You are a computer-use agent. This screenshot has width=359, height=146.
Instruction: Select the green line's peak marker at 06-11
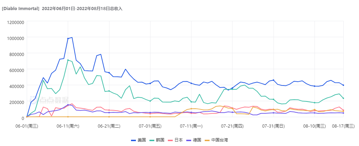[x=68, y=60]
